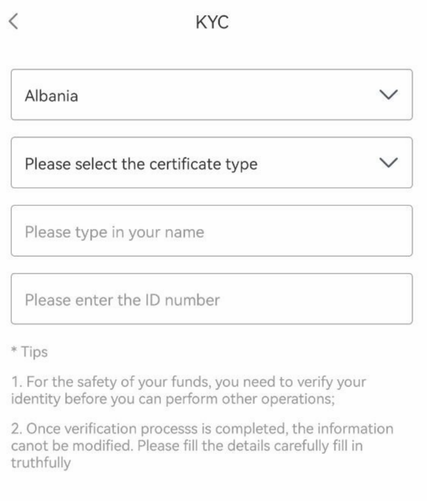Tap the word 'truthfully' in the tips

41,463
